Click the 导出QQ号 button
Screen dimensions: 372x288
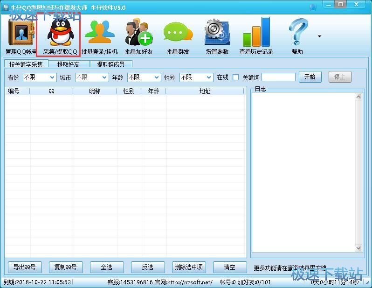coord(25,267)
